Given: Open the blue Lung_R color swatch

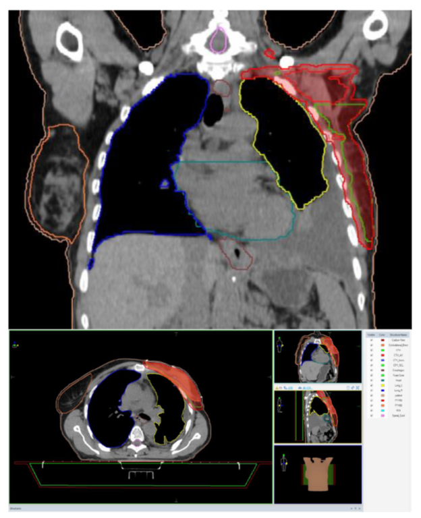Looking at the screenshot, I should point(383,391).
